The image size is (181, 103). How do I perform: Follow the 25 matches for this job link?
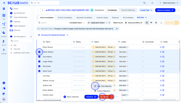coord(53,35)
